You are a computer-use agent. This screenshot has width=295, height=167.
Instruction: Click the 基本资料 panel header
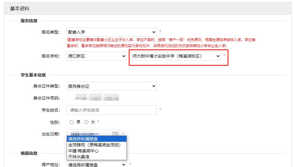20,8
